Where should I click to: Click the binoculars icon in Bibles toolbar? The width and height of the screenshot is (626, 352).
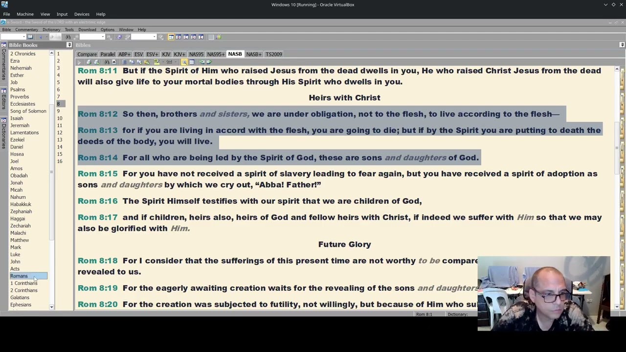pos(107,62)
